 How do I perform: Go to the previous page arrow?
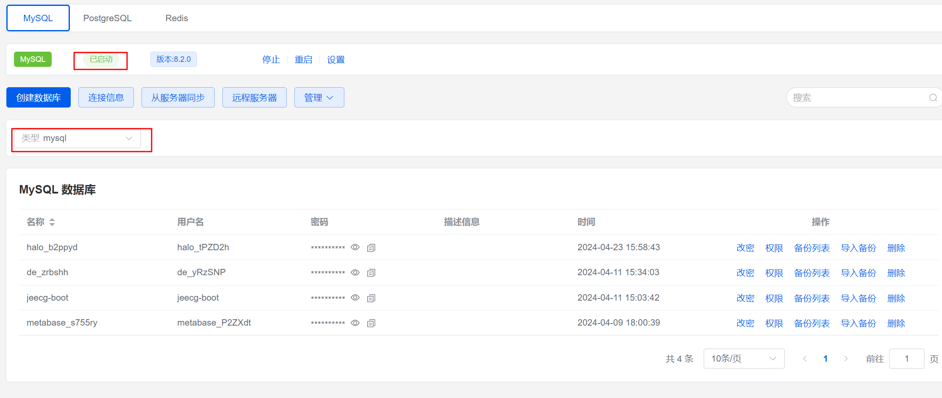[x=804, y=359]
